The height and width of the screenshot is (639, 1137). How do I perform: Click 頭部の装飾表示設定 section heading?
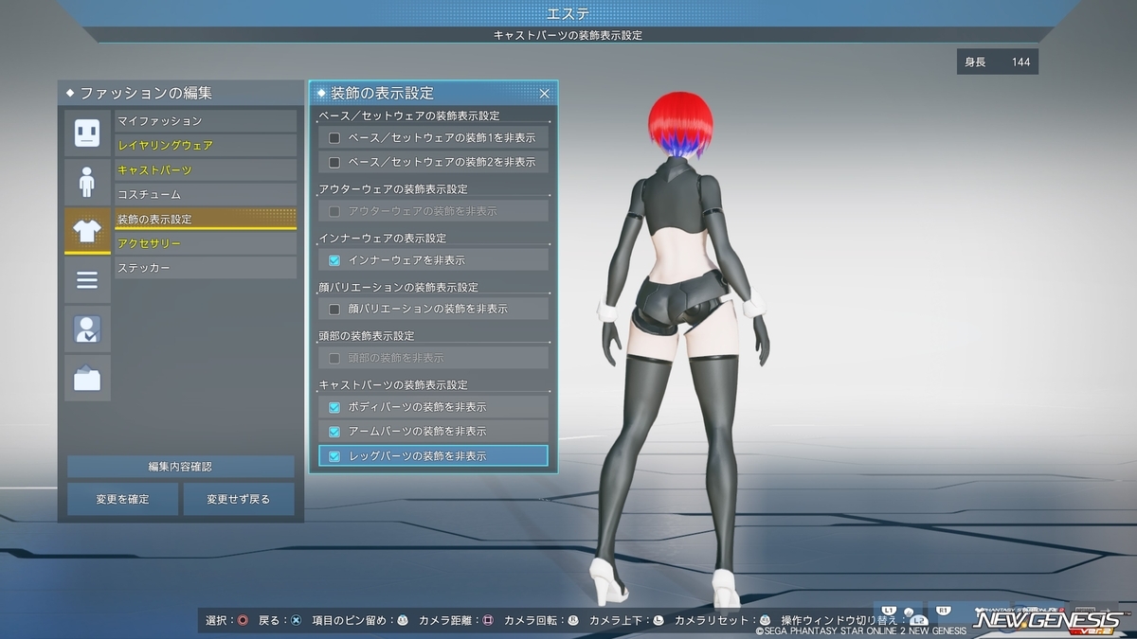(x=367, y=336)
